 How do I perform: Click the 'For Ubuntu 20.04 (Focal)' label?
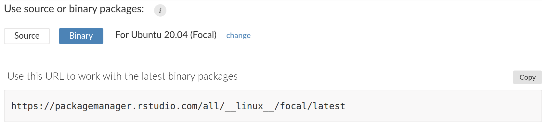166,35
